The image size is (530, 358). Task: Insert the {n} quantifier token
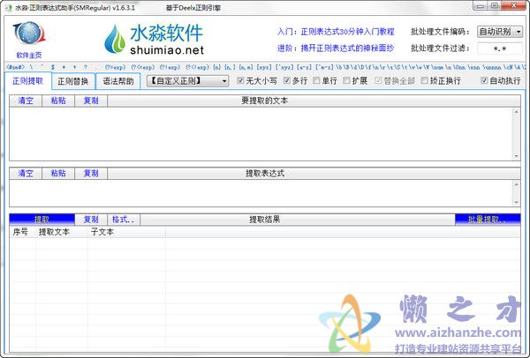pyautogui.click(x=217, y=67)
